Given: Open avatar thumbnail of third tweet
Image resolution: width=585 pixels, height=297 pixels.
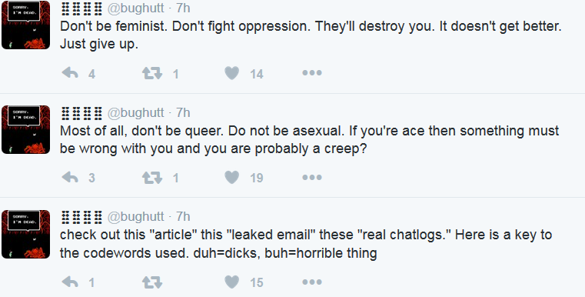Looking at the screenshot, I should coord(25,234).
